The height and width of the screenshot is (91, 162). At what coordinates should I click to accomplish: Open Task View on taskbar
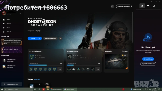35,89
